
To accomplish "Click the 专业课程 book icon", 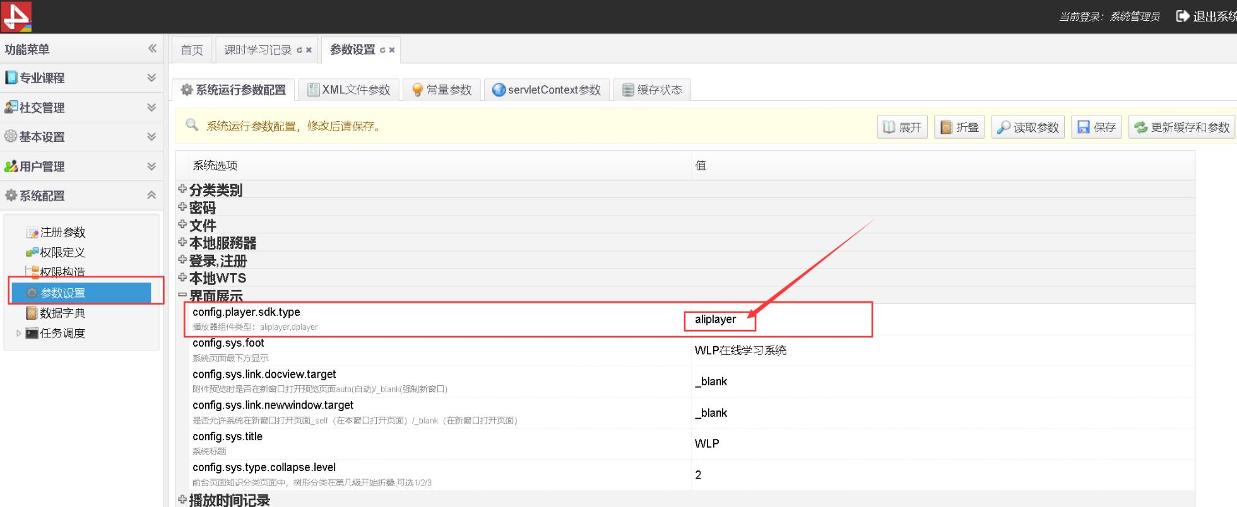I will pos(11,77).
